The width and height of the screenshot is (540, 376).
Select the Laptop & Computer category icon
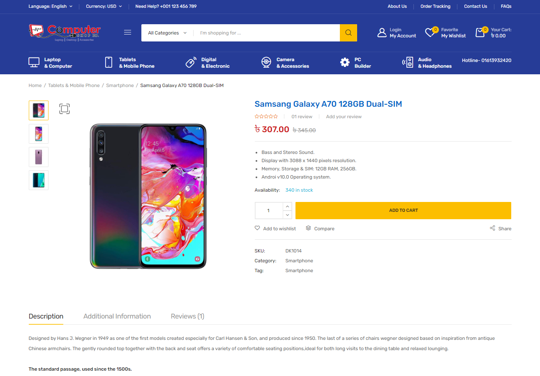coord(33,62)
